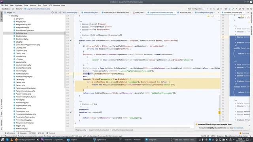Open the Terminal tool window
Image resolution: width=253 pixels, height=142 pixels.
(x=51, y=133)
